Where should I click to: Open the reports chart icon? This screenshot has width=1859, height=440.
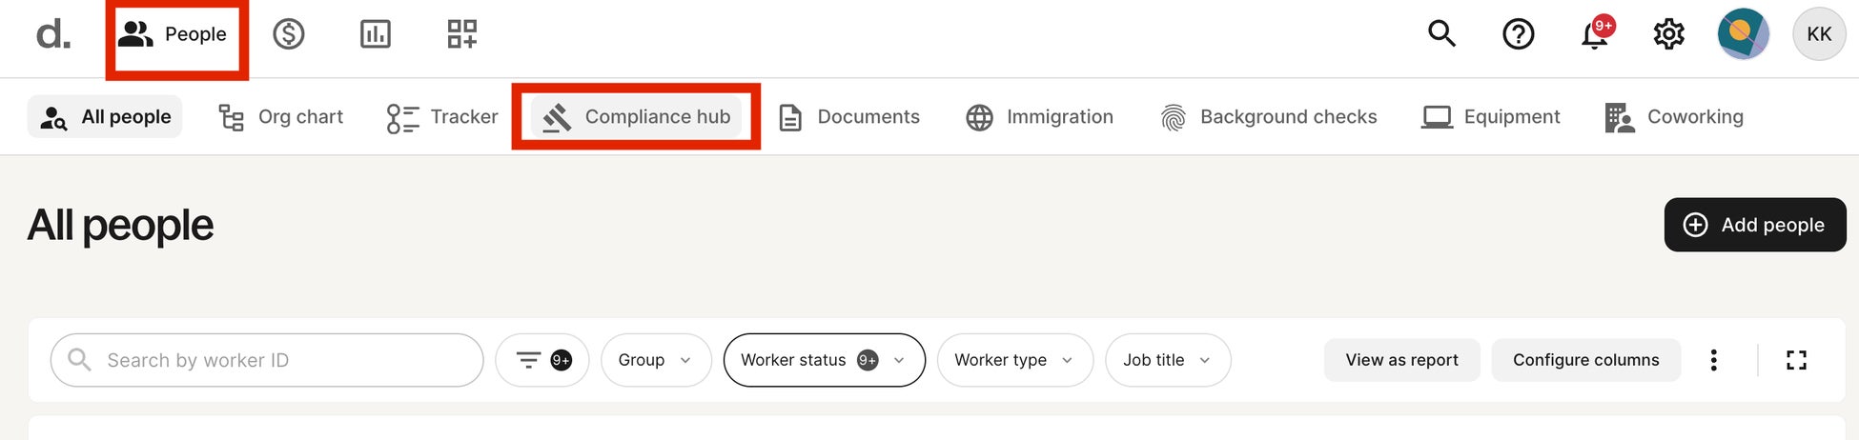[x=375, y=34]
